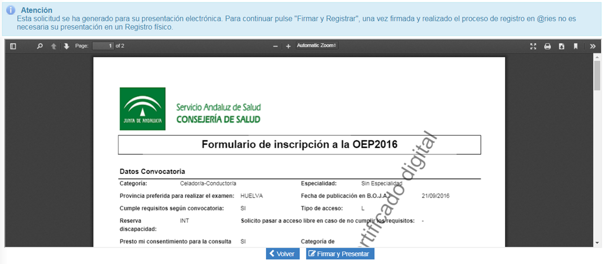The image size is (613, 264).
Task: Click 'Cumple requisitos según convocatoria:' label
Action: click(172, 208)
